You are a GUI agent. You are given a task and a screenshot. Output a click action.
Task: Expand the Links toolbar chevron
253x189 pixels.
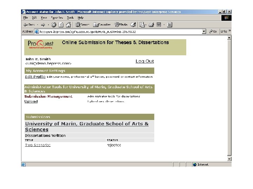(x=230, y=30)
